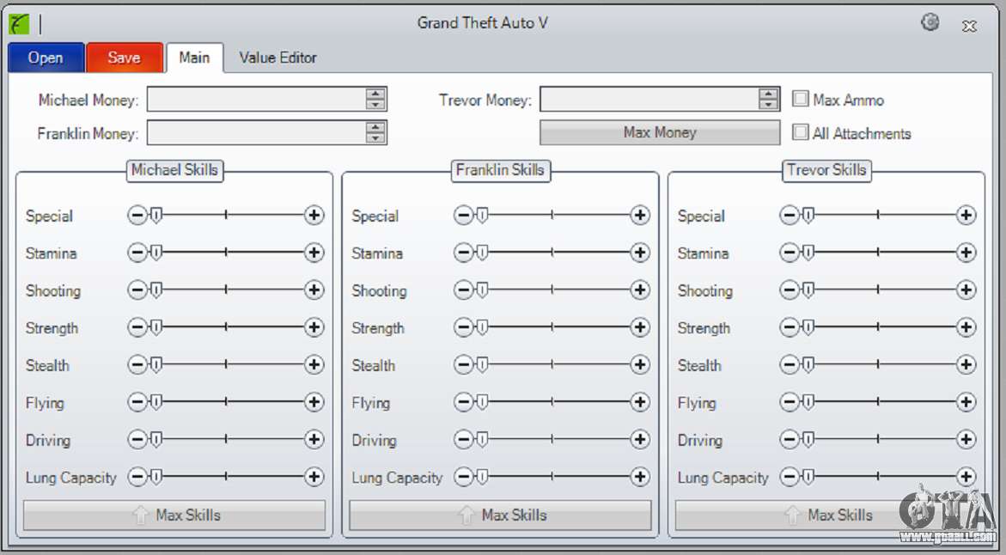Decrease Franklin's Lung Capacity with minus icon
The width and height of the screenshot is (1006, 555).
point(463,476)
